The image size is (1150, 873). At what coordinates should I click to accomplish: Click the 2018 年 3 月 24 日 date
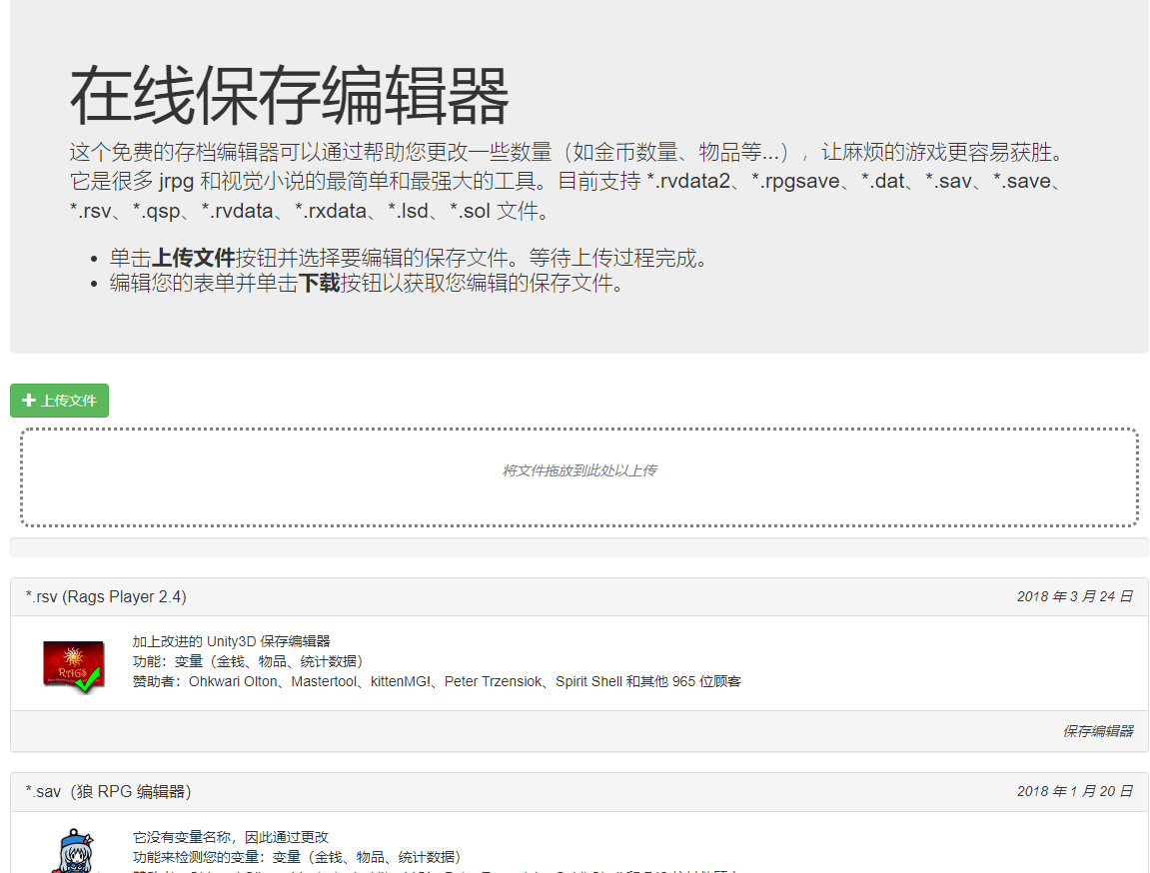click(1074, 597)
